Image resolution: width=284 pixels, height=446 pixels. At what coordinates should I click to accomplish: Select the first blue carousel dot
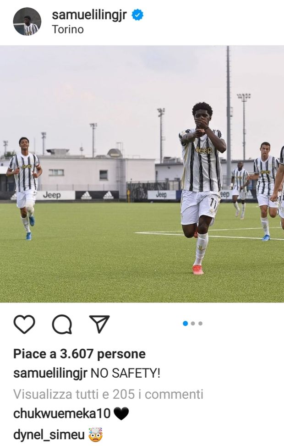pyautogui.click(x=186, y=324)
